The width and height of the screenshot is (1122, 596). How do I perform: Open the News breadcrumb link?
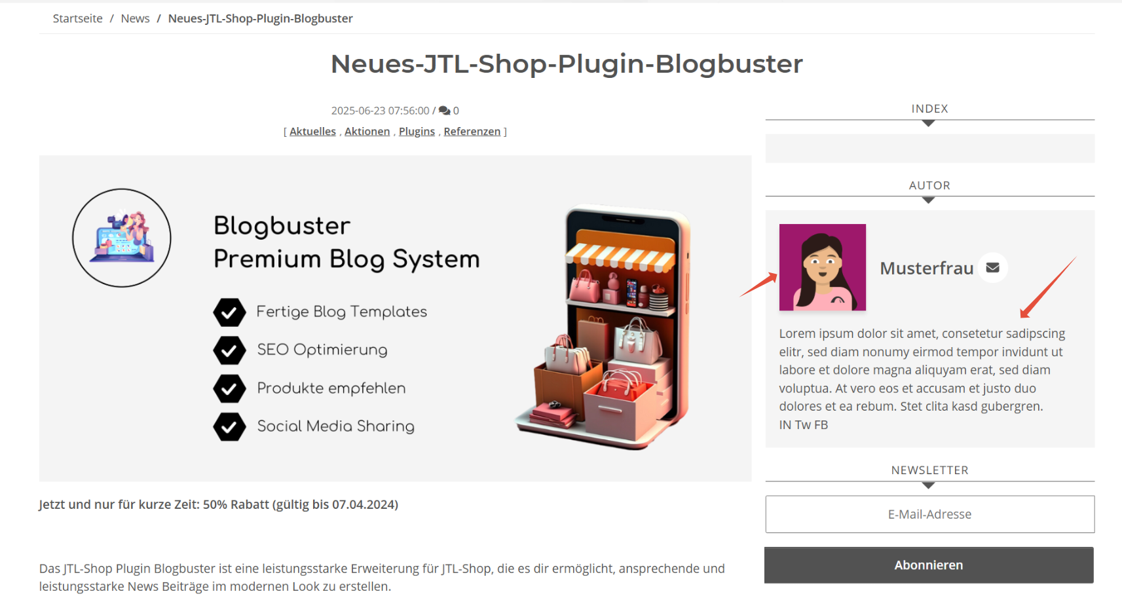click(x=135, y=18)
